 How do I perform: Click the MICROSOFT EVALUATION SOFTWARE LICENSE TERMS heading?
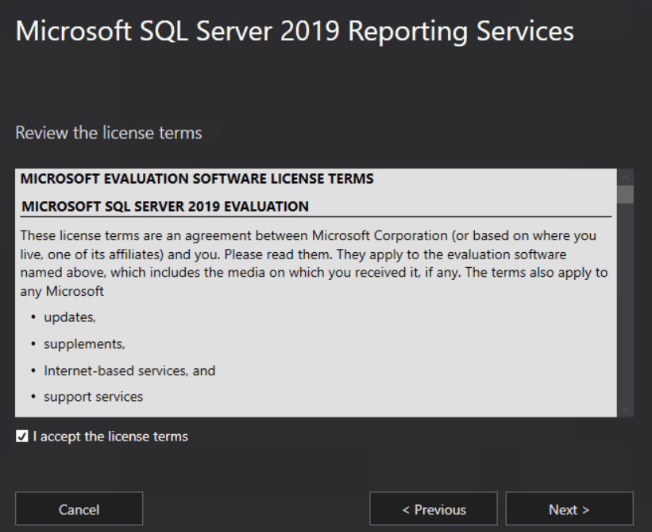coord(197,179)
